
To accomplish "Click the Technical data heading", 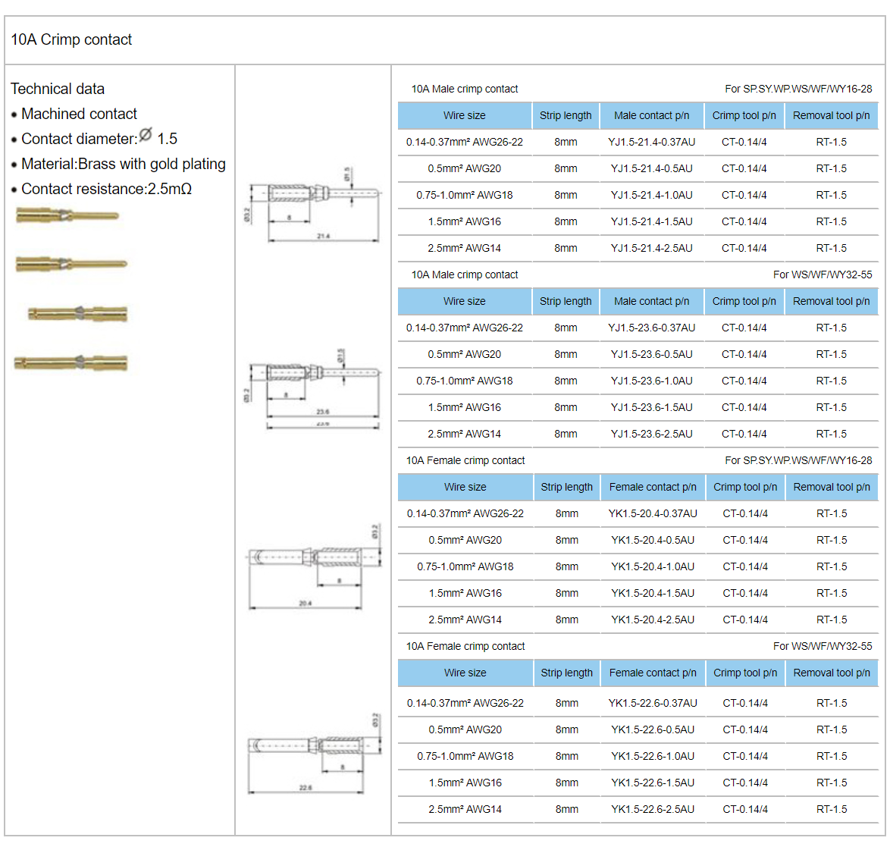I will (58, 89).
